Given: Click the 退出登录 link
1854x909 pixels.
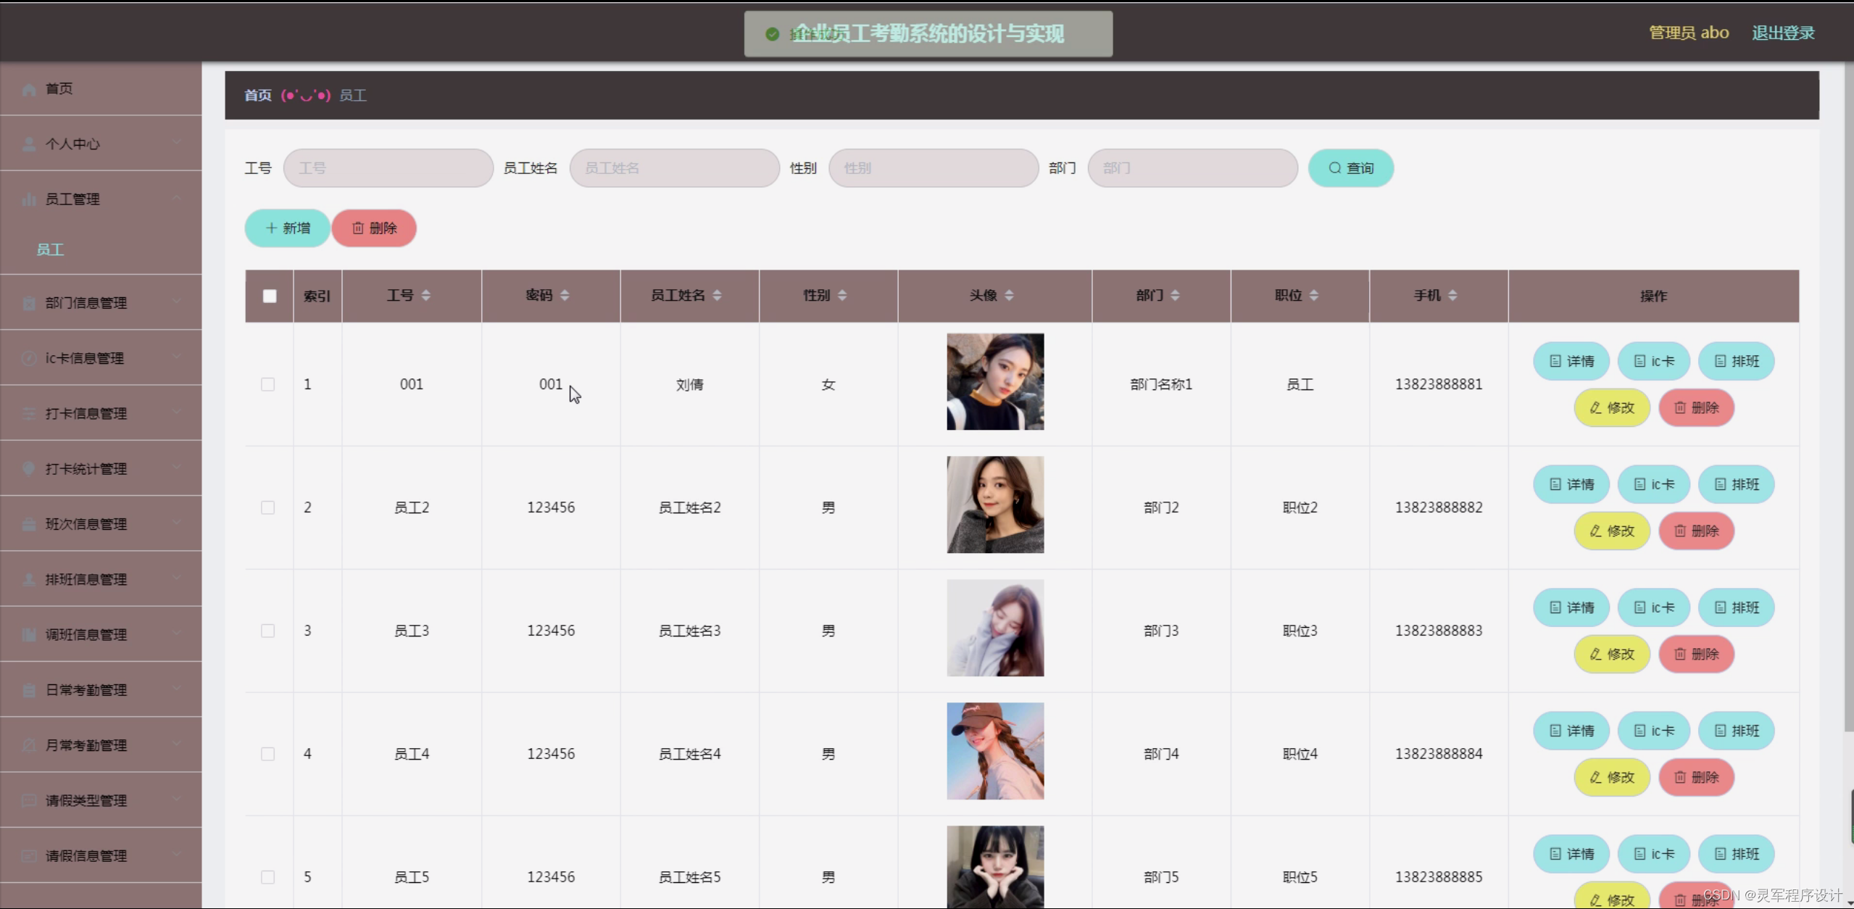Looking at the screenshot, I should tap(1782, 33).
